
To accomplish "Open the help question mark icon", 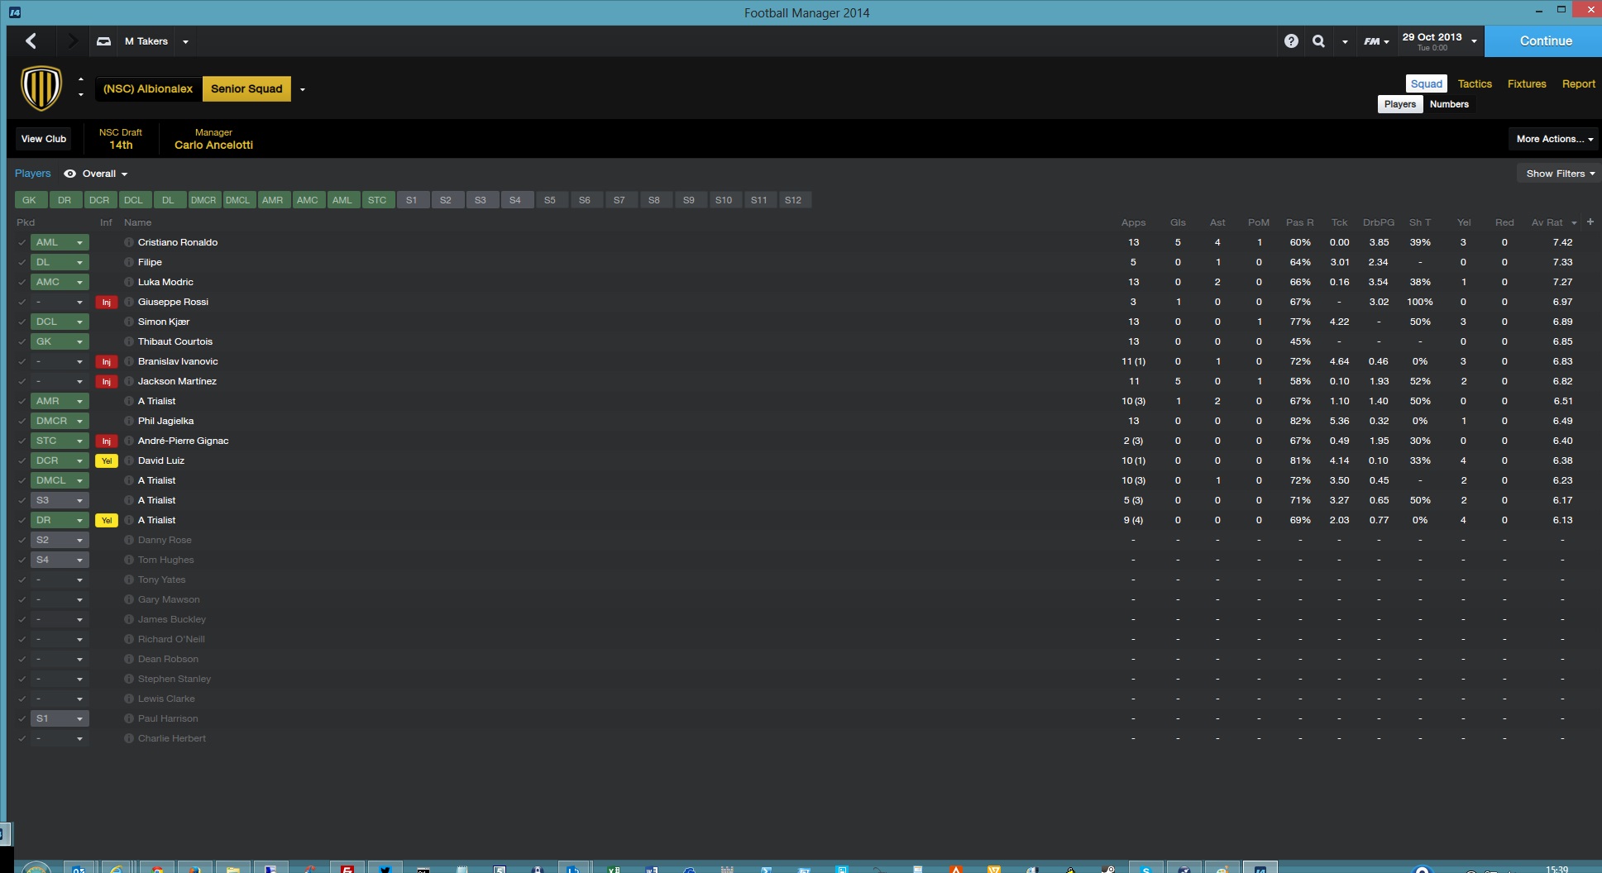I will coord(1291,41).
